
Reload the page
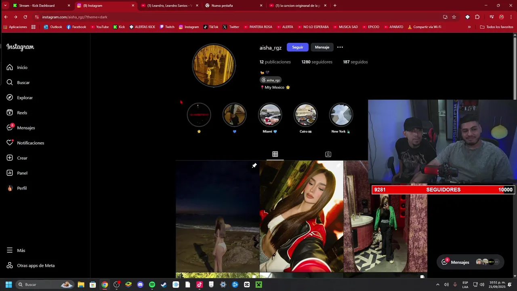point(25,17)
